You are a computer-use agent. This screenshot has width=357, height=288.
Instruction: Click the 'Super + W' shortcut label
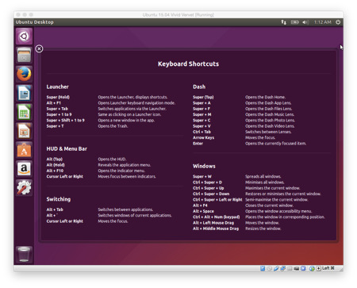coord(202,176)
